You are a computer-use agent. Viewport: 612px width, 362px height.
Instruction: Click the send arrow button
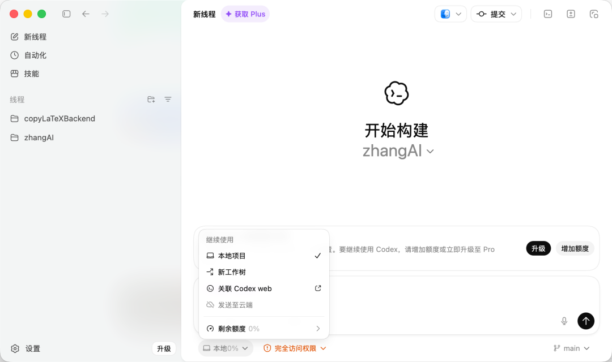click(x=586, y=321)
